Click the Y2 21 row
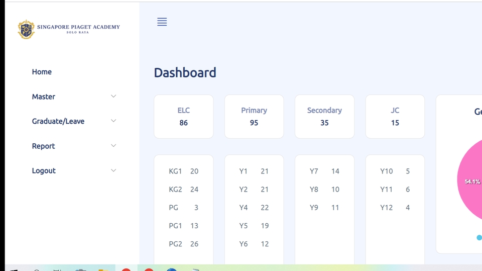482x271 pixels. pyautogui.click(x=254, y=190)
